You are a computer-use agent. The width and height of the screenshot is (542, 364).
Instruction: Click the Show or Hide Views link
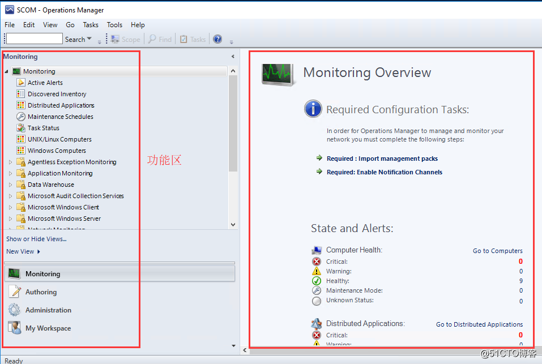pos(36,239)
